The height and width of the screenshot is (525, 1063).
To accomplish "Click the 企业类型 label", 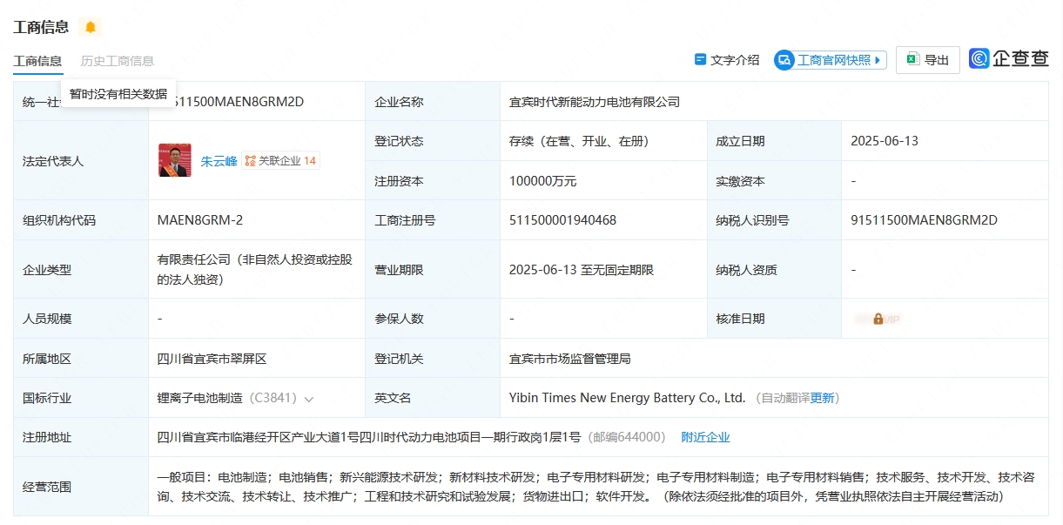I will (47, 270).
